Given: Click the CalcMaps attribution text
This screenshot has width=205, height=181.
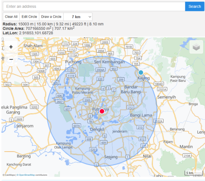Looking at the screenshot, I should [x=10, y=175].
